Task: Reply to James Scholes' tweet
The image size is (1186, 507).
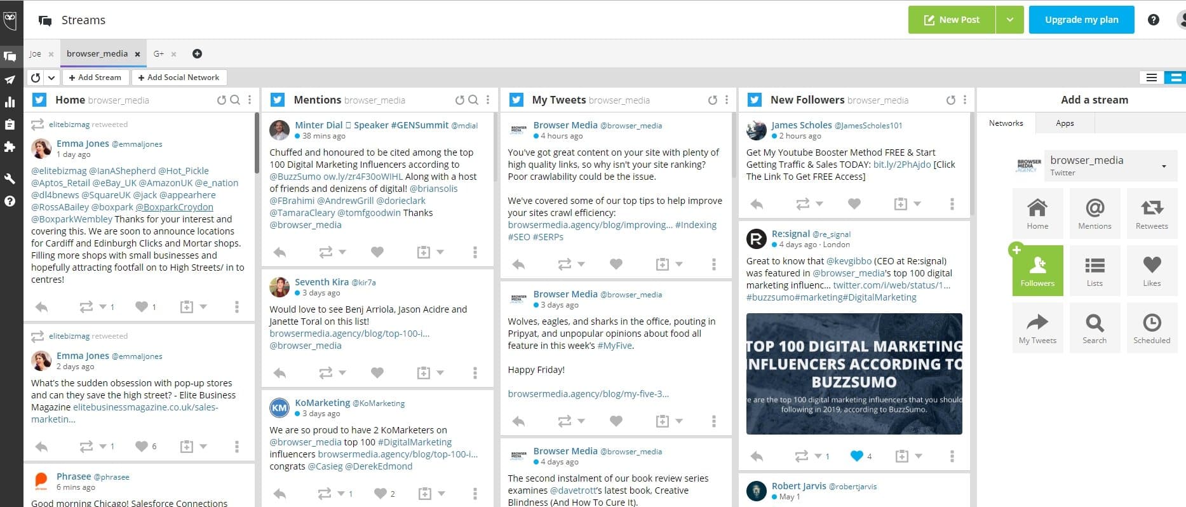Action: pos(757,204)
